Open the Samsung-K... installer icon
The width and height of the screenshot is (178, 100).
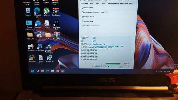(x=50, y=58)
